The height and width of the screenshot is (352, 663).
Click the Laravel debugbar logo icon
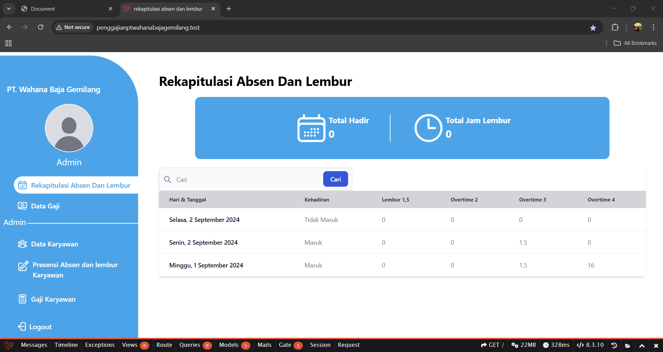[9, 345]
